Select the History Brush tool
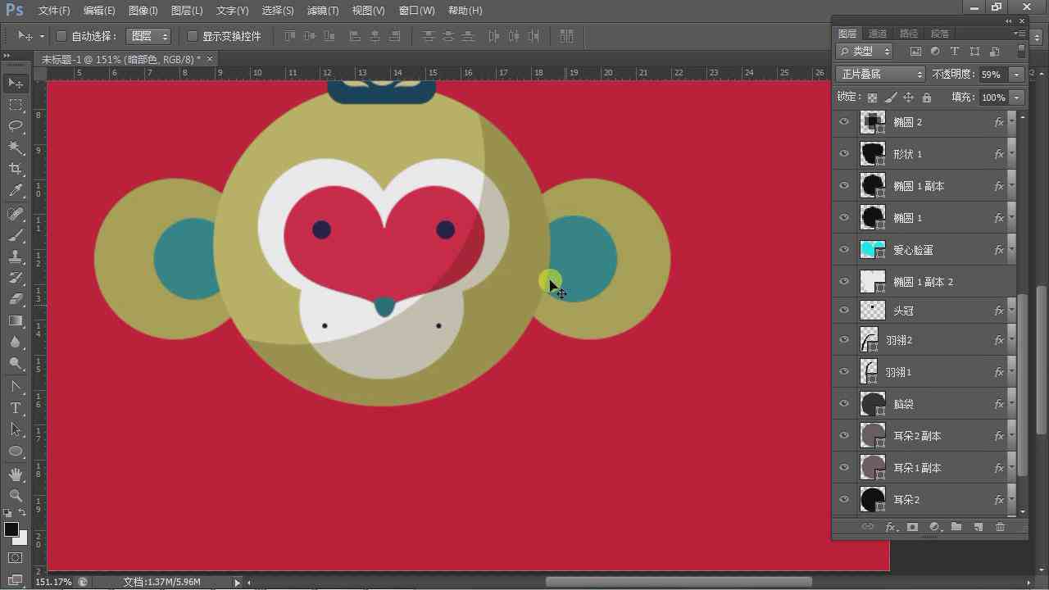Image resolution: width=1049 pixels, height=590 pixels. (16, 278)
